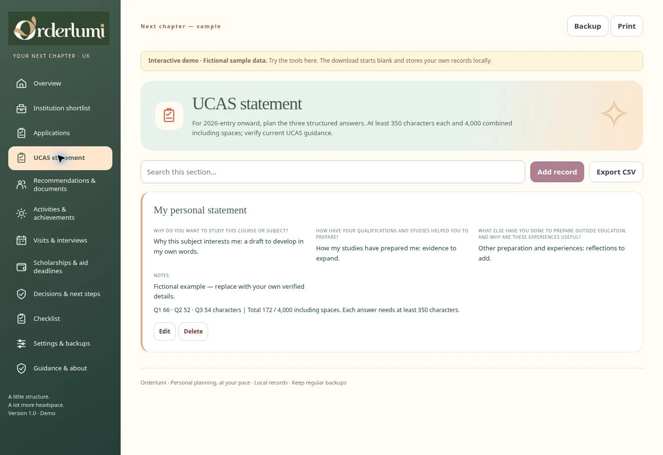
Task: Click the 'Other preparation and experiences' answer text
Action: (551, 253)
